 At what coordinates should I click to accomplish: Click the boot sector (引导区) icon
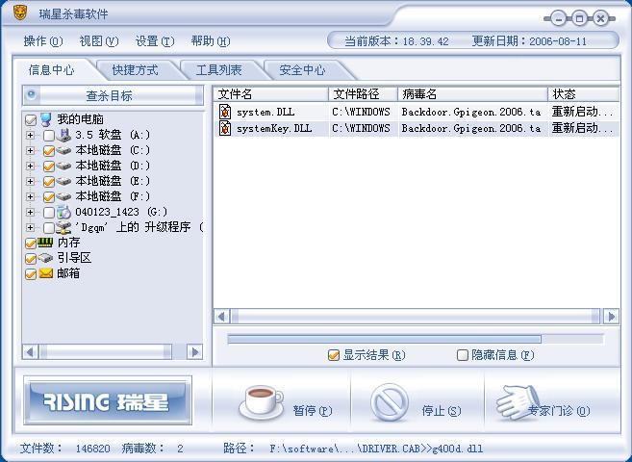[x=45, y=258]
